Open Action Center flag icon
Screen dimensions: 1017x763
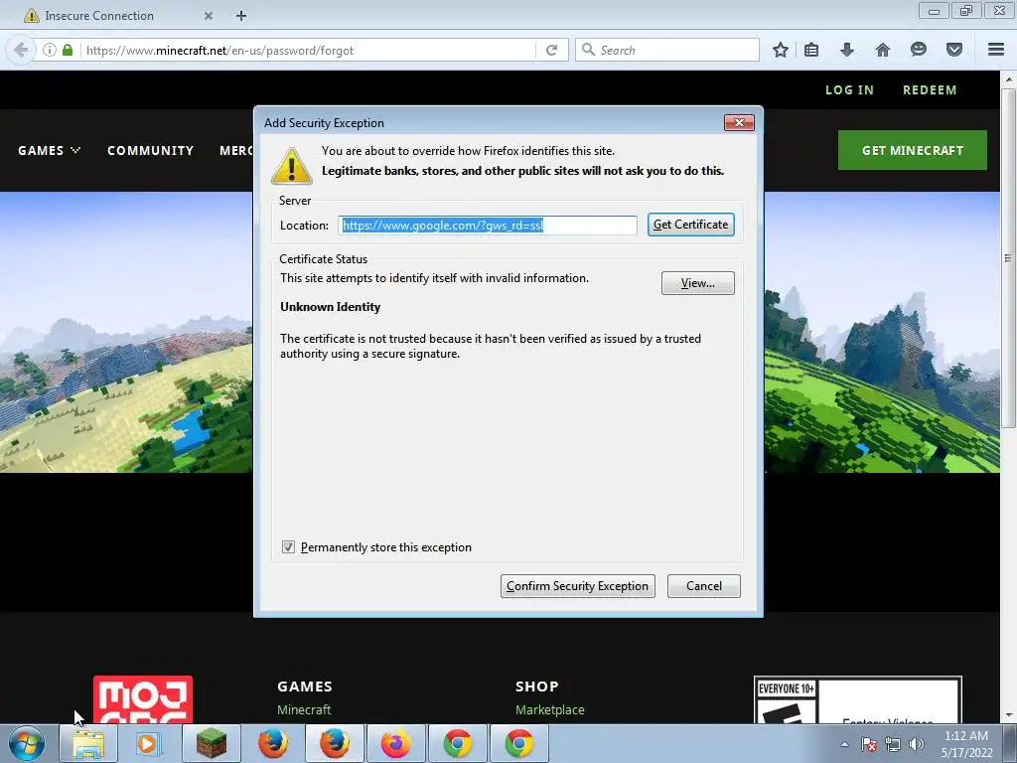coord(869,744)
